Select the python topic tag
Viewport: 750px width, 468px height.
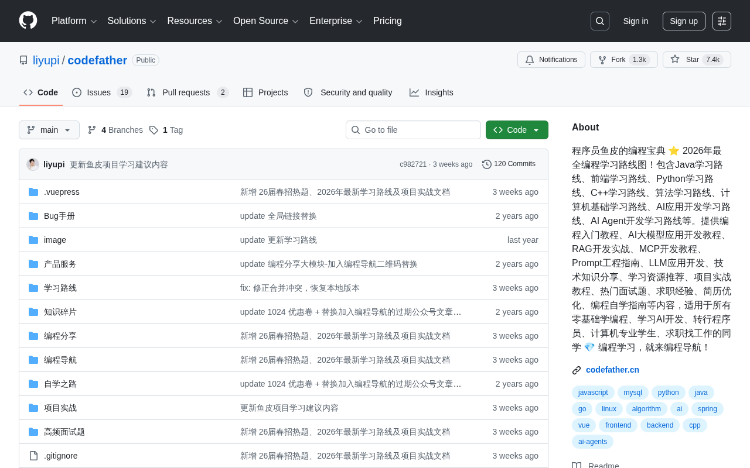[x=668, y=393]
